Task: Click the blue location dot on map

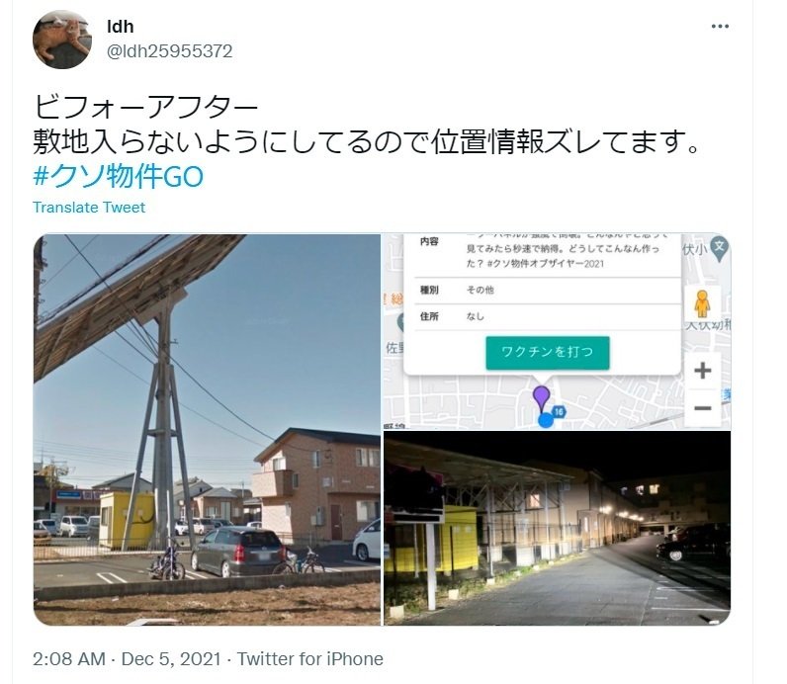Action: [x=546, y=420]
